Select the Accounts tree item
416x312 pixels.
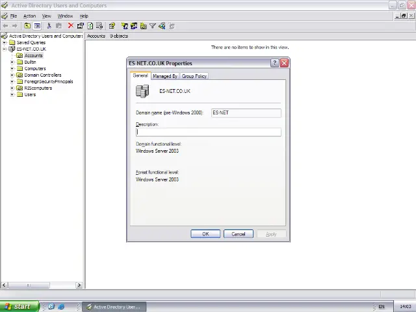coord(33,55)
